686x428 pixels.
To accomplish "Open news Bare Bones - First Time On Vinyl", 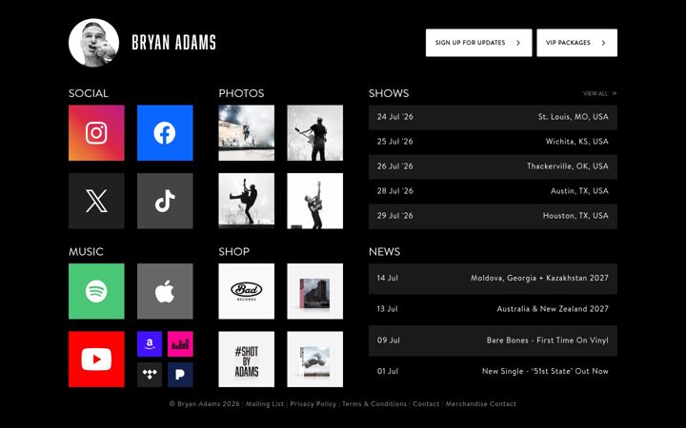I will coord(494,340).
